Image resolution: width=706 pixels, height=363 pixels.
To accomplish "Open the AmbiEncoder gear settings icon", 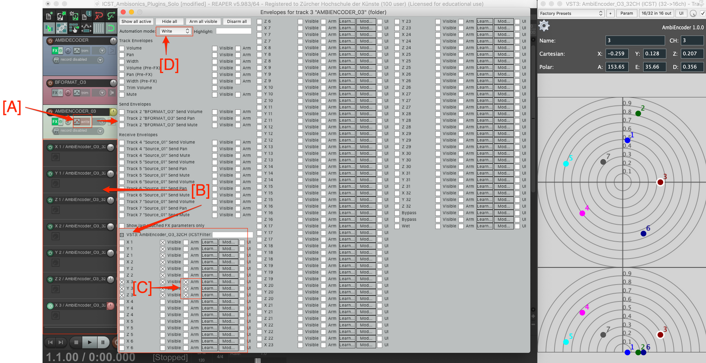I will 545,26.
